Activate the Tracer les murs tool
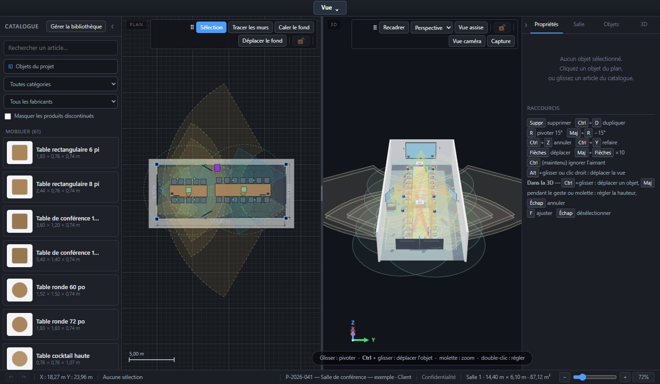 click(250, 27)
